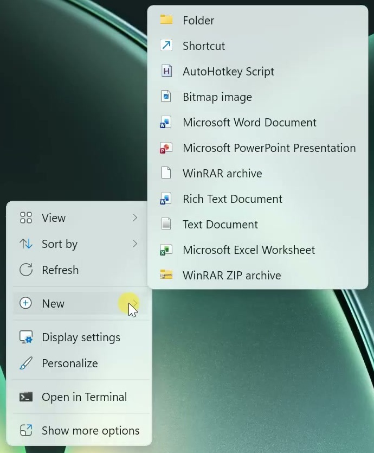Image resolution: width=374 pixels, height=453 pixels.
Task: Open the Sort by menu entry
Action: (x=79, y=244)
